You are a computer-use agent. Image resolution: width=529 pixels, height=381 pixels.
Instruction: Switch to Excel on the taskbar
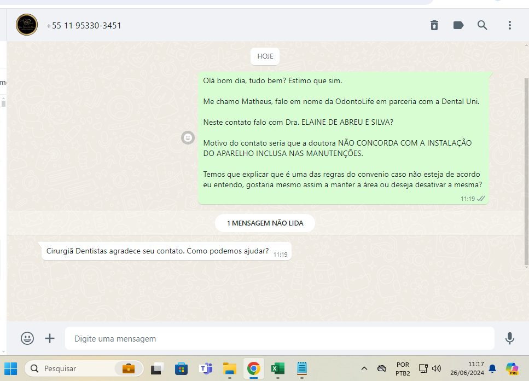[x=278, y=368]
